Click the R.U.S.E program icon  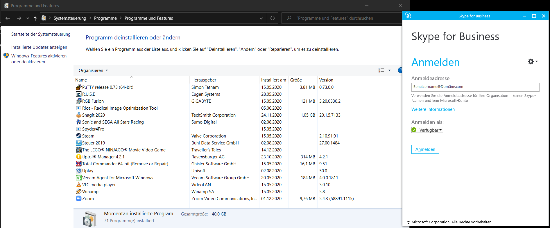(x=78, y=94)
